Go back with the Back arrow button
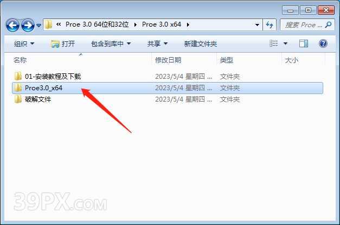340x225 pixels. [x=12, y=25]
